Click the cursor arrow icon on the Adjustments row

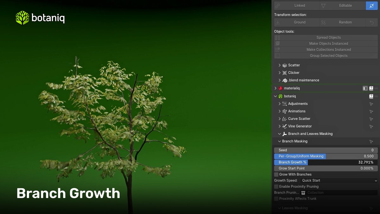click(371, 104)
